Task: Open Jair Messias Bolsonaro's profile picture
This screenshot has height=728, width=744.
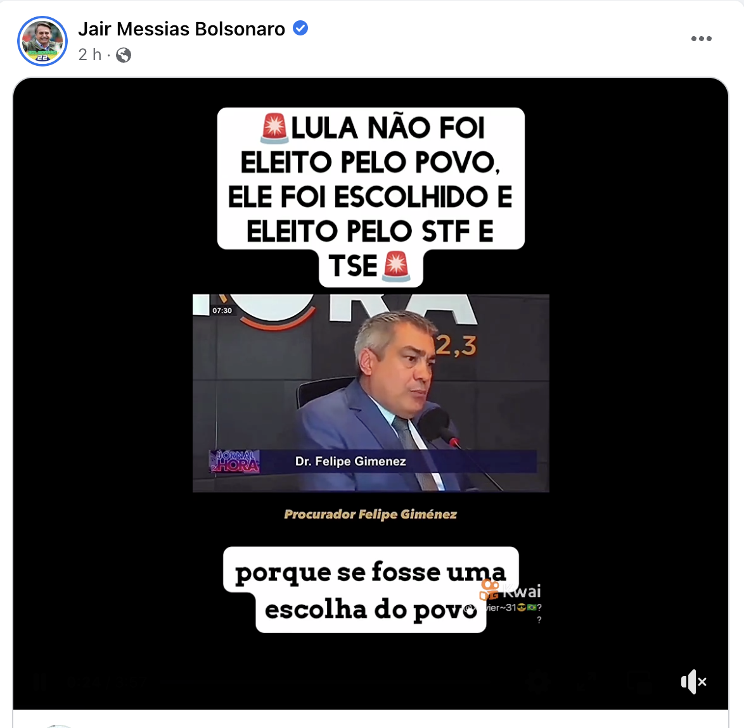Action: [x=42, y=41]
